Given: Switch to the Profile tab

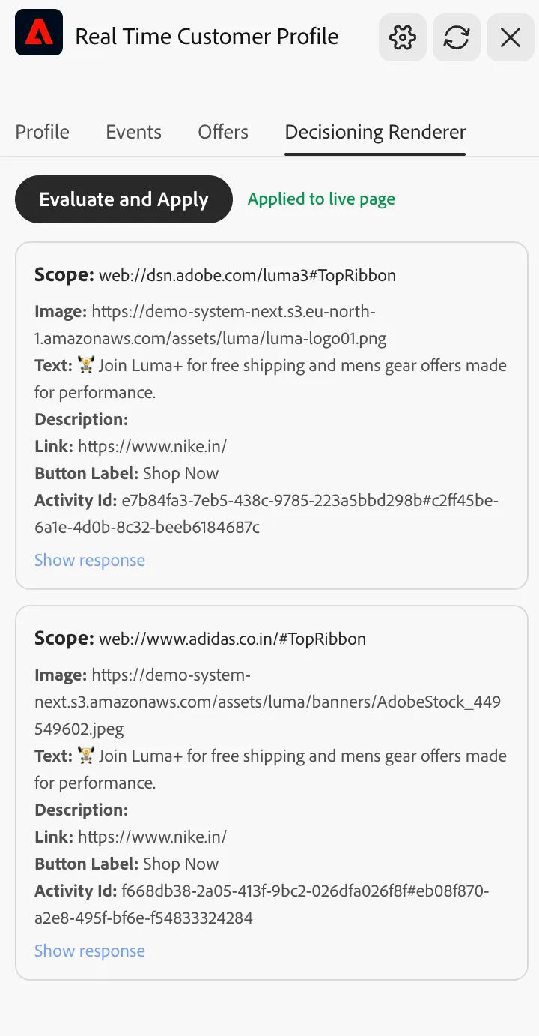Looking at the screenshot, I should tap(43, 132).
